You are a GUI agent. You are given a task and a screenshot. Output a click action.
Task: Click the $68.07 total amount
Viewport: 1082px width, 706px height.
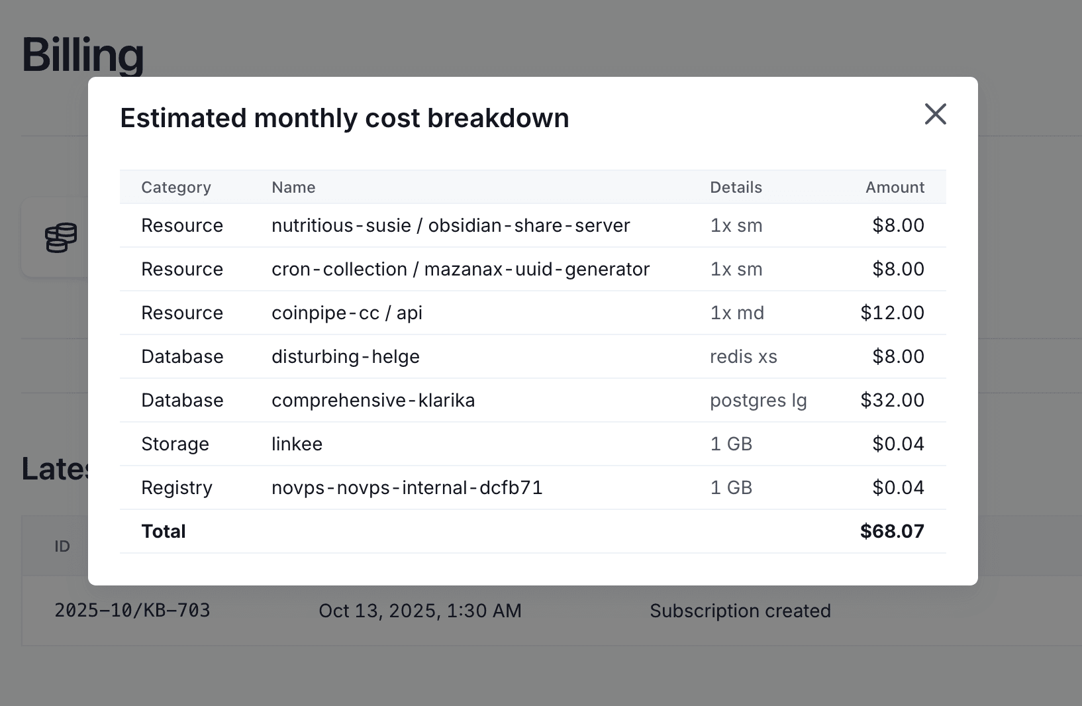click(891, 532)
